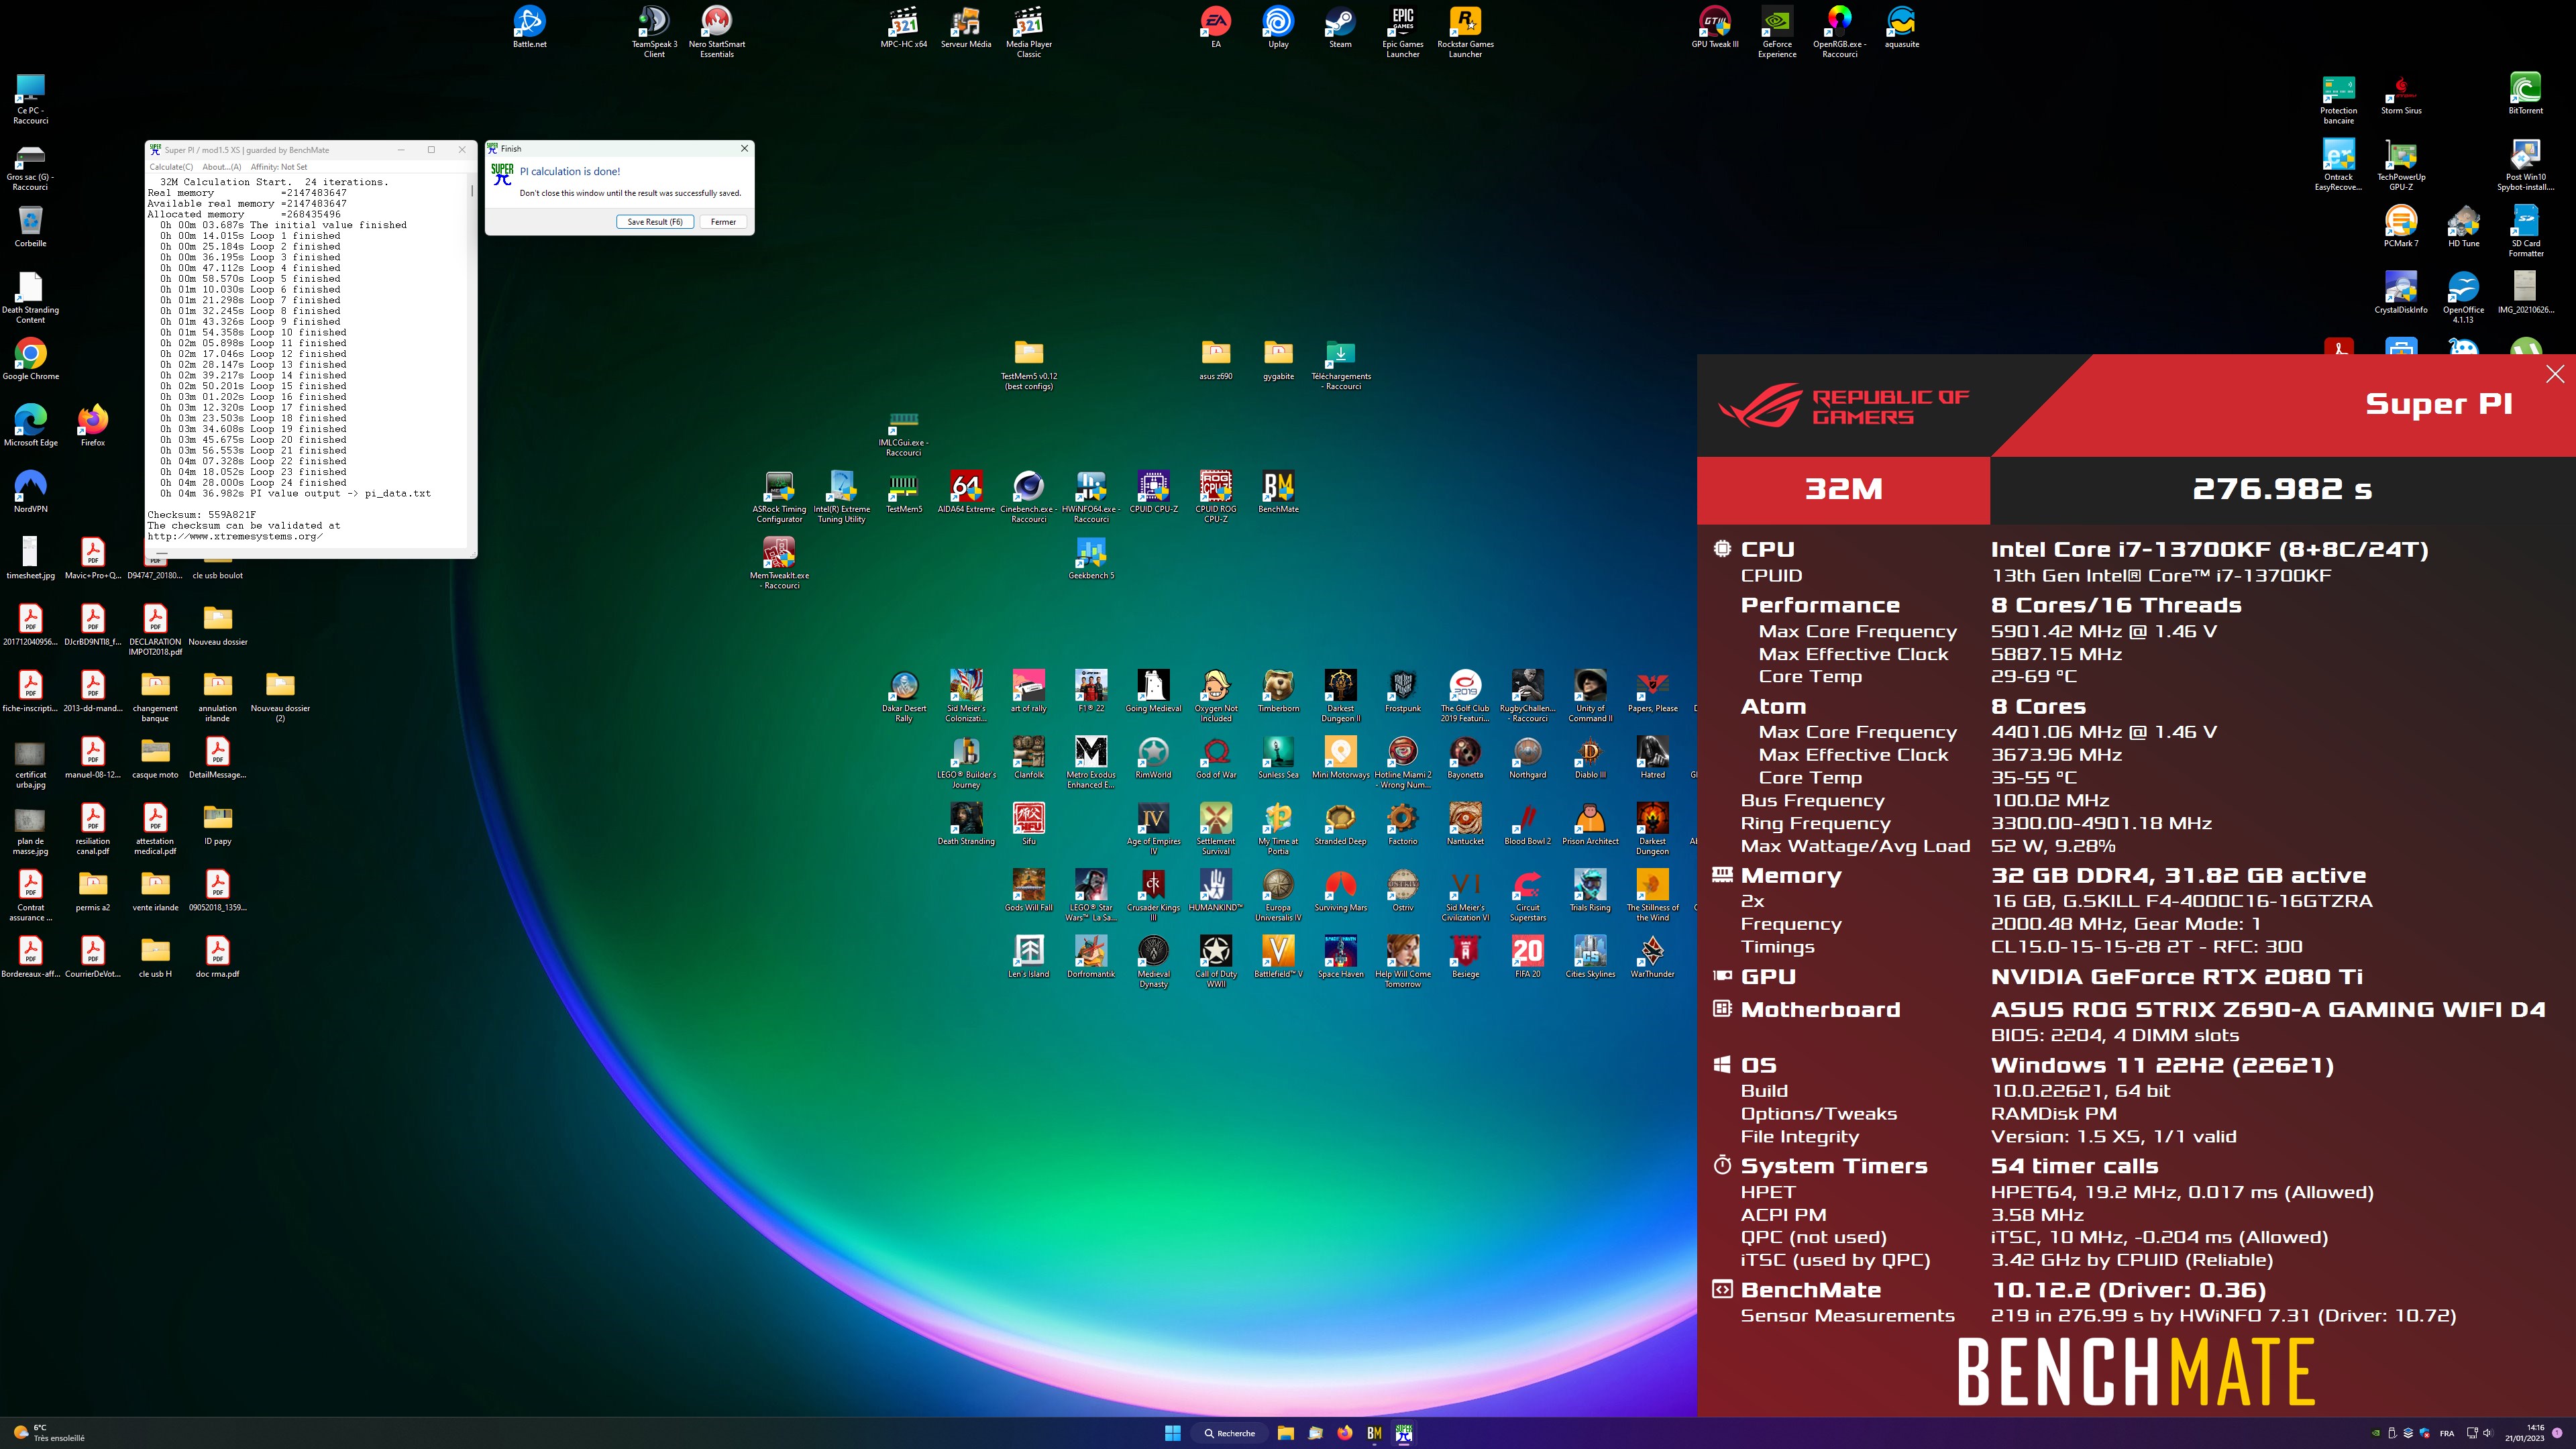The image size is (2576, 1449).
Task: Click the Fermer button in Finish dialog
Action: tap(723, 222)
